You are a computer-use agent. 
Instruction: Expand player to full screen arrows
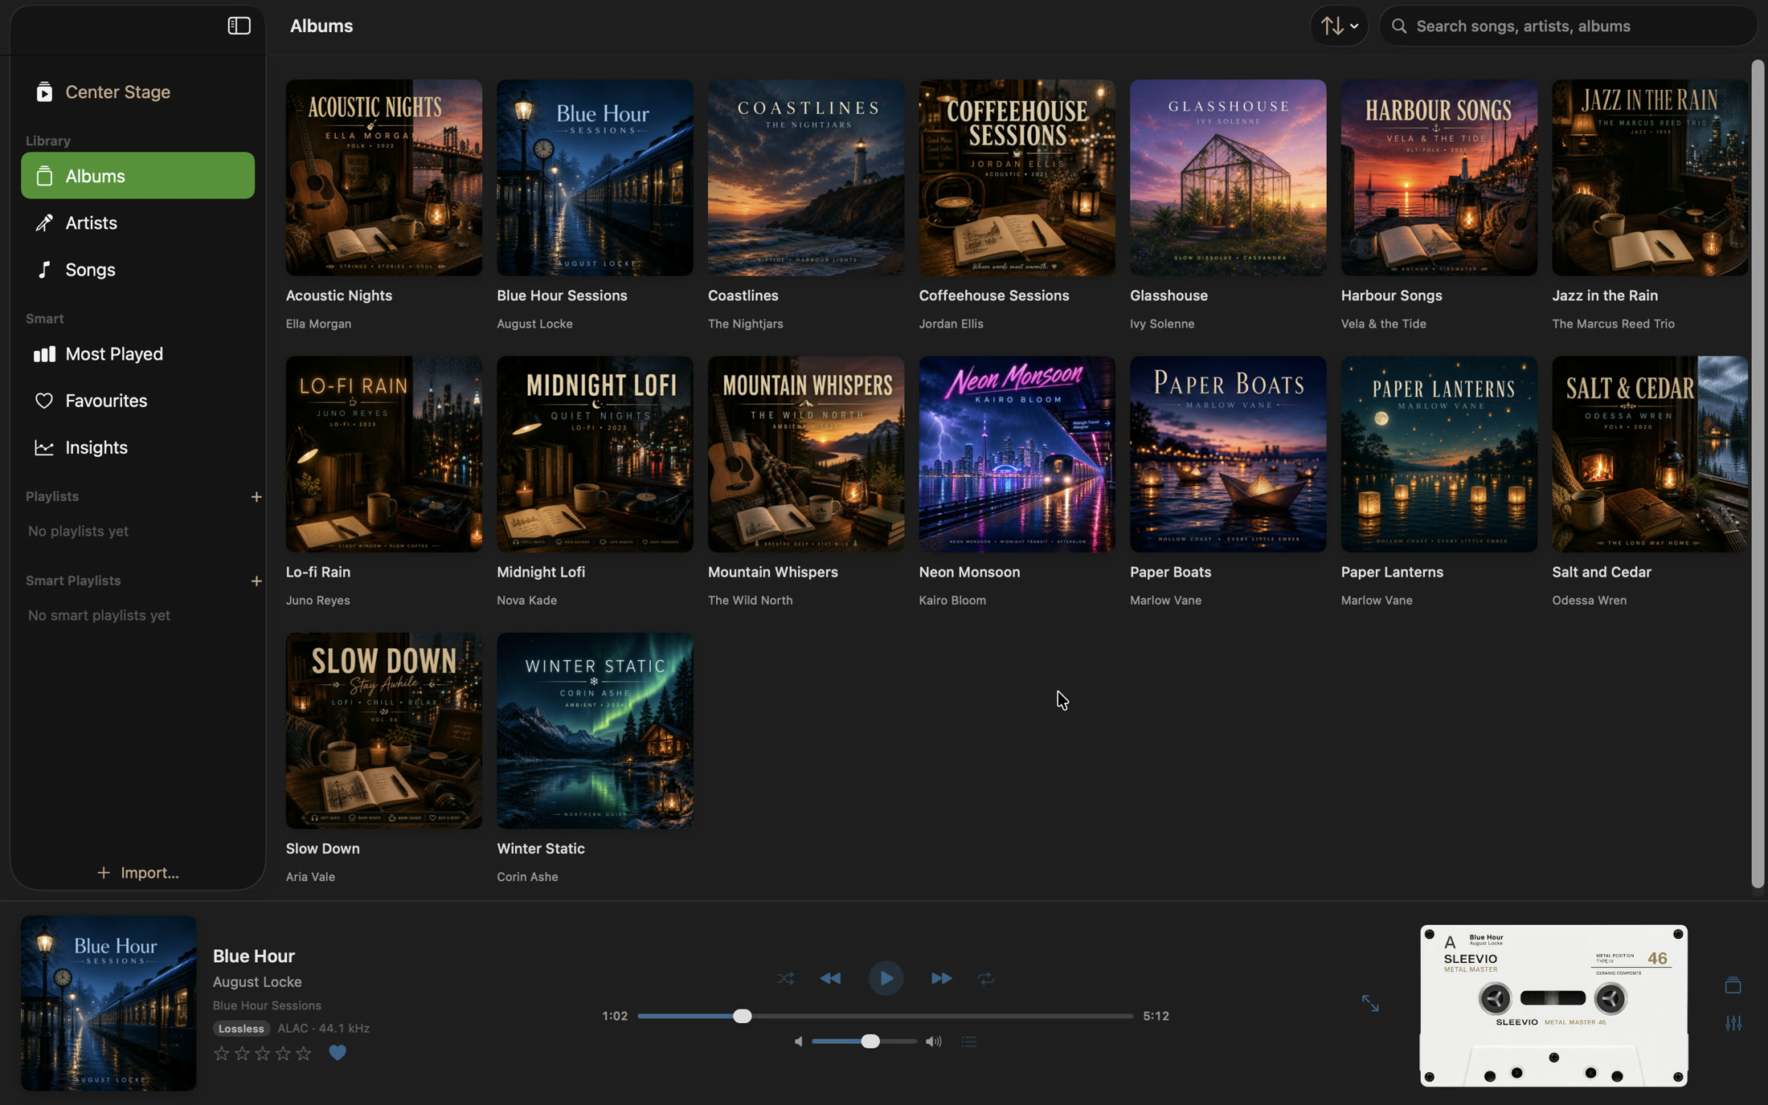click(1370, 1003)
